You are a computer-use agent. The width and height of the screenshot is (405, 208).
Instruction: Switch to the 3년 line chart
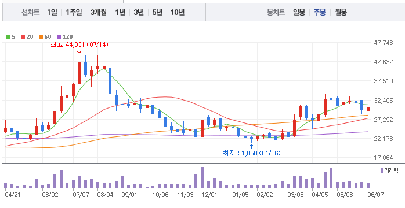pos(139,12)
